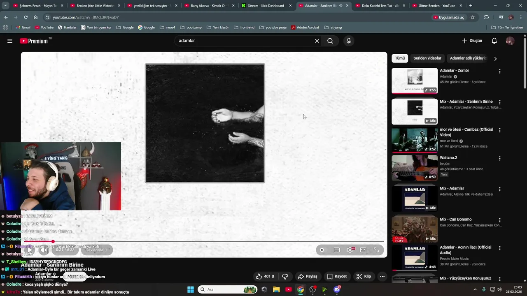The height and width of the screenshot is (296, 527).
Task: Open player settings gear
Action: [x=350, y=250]
